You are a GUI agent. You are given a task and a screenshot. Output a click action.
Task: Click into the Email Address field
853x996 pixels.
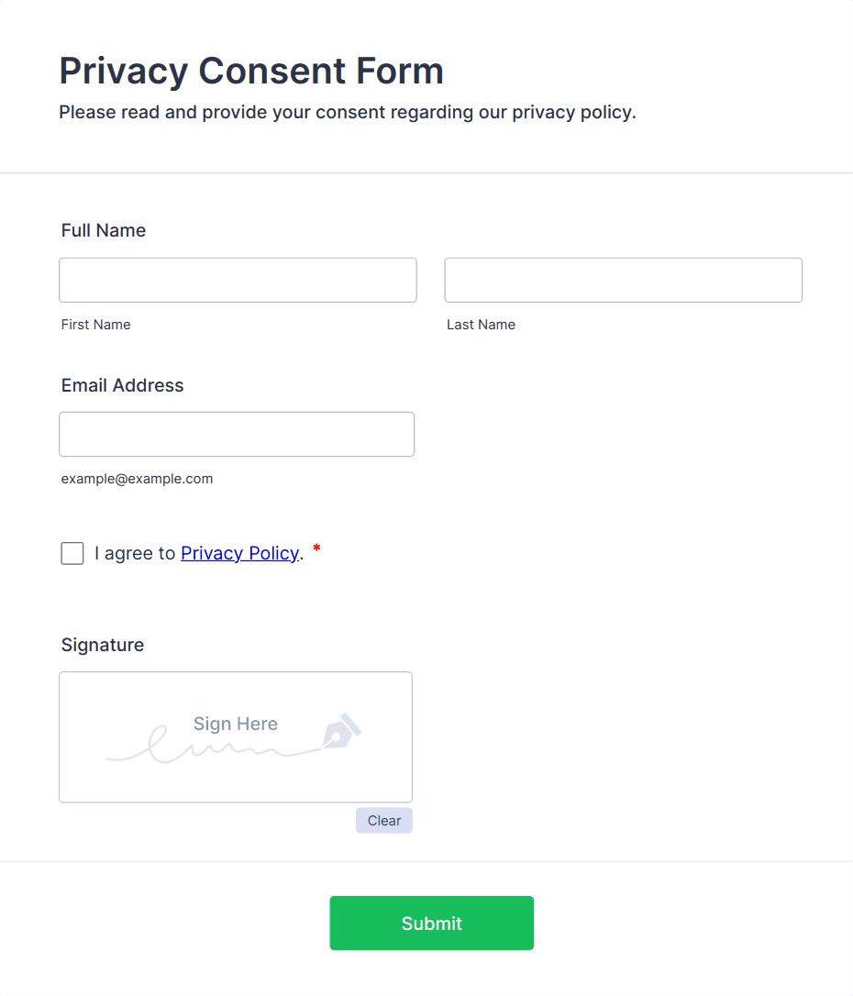237,434
